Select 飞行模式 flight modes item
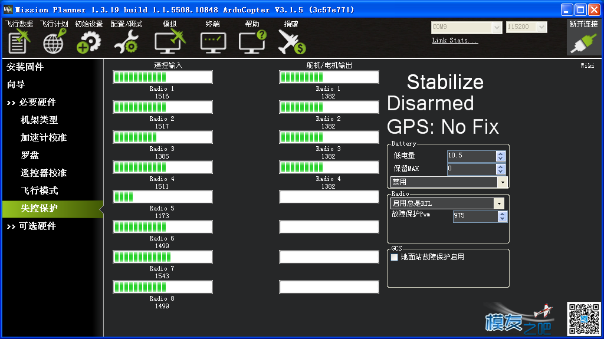This screenshot has width=604, height=339. point(40,190)
